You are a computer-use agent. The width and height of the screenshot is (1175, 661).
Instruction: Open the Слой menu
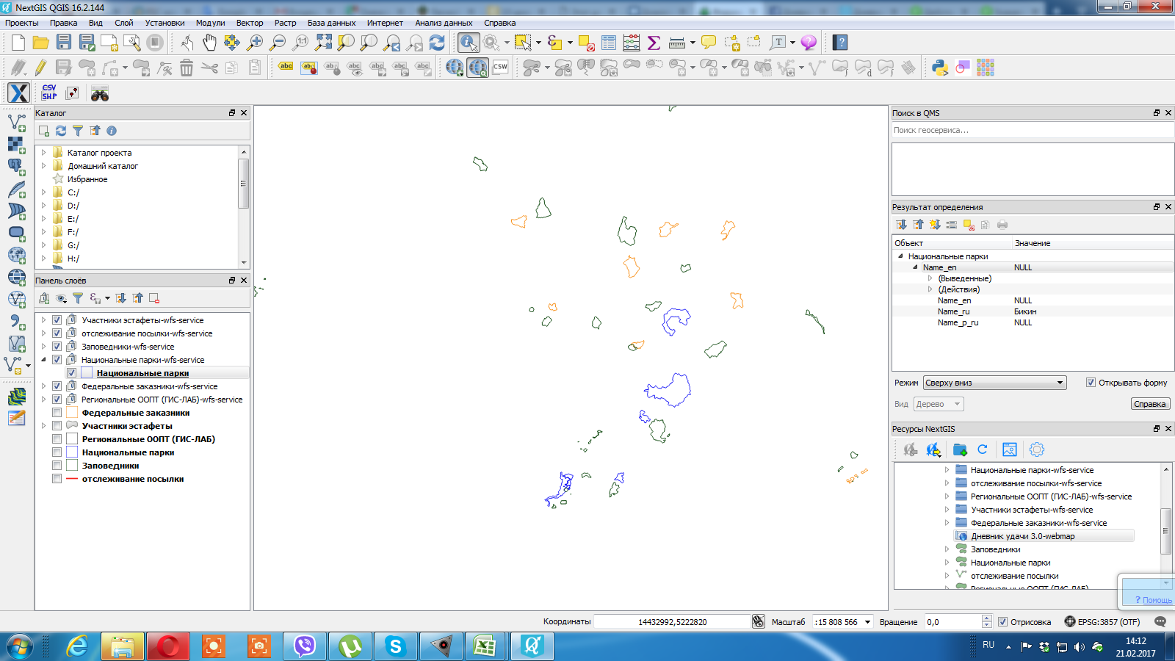point(124,23)
